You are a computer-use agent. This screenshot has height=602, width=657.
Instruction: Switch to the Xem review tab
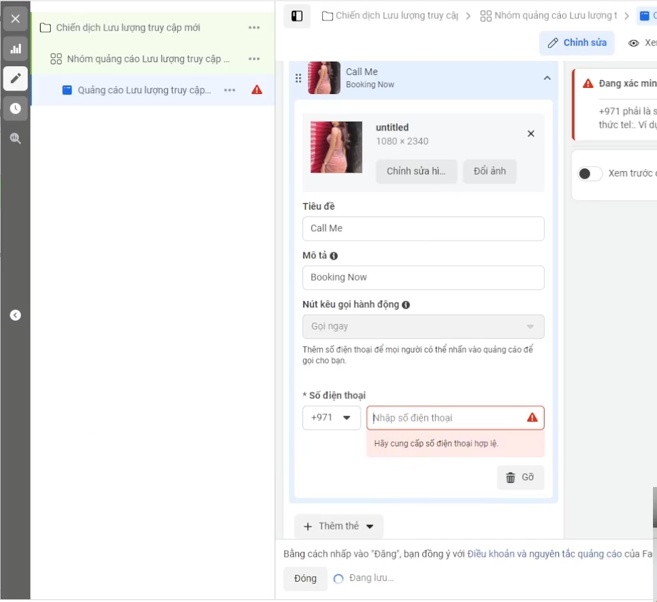tap(642, 43)
